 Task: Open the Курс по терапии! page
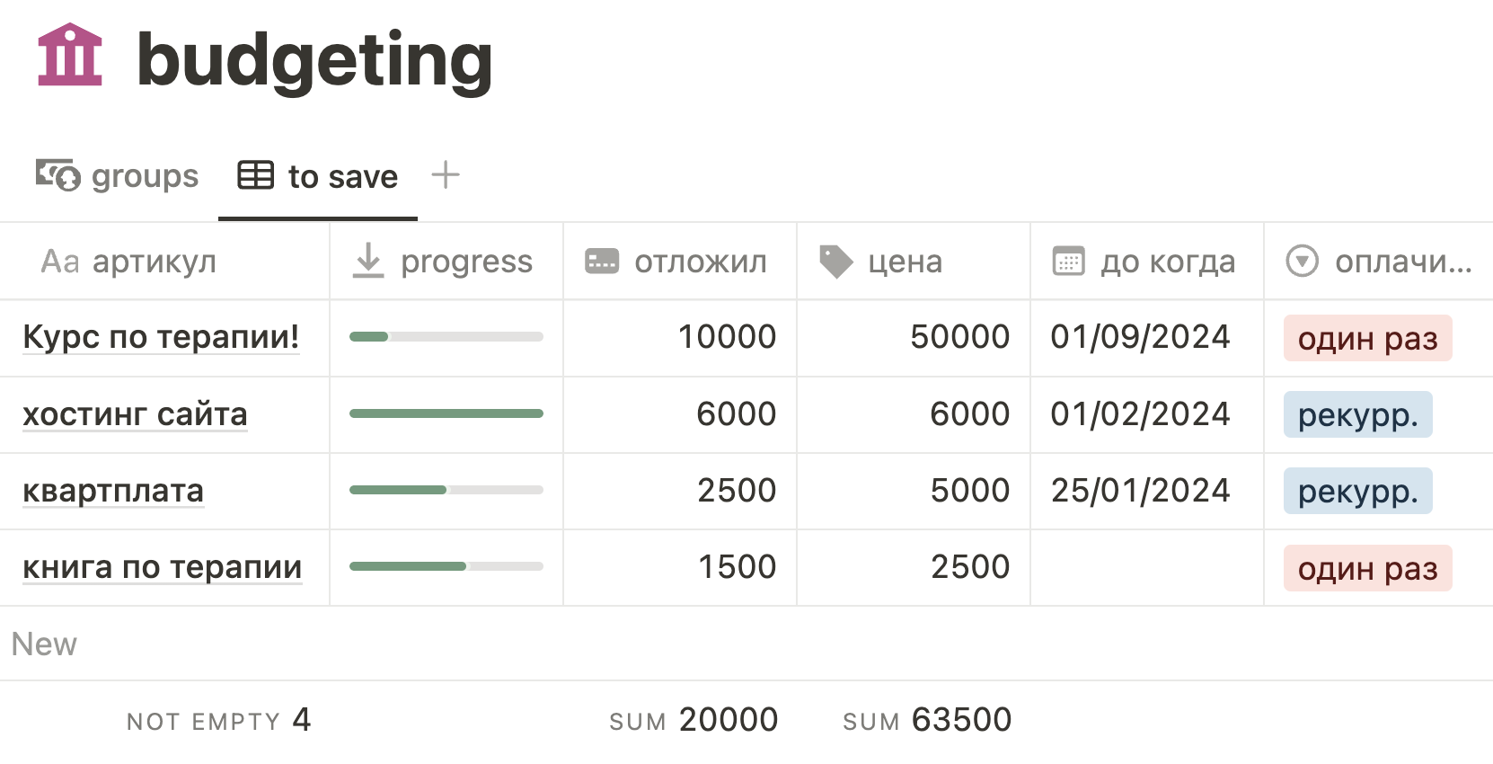(161, 337)
